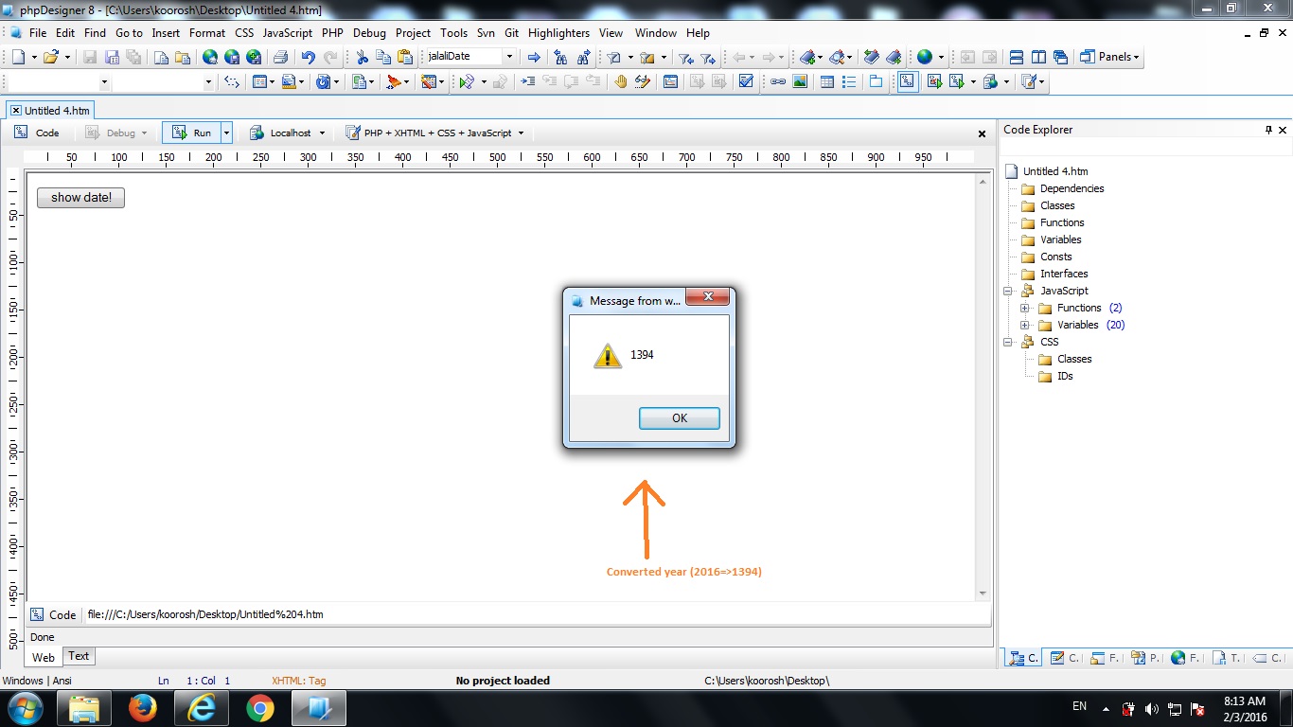The width and height of the screenshot is (1293, 727).
Task: Open the Highlighters menu
Action: point(558,32)
